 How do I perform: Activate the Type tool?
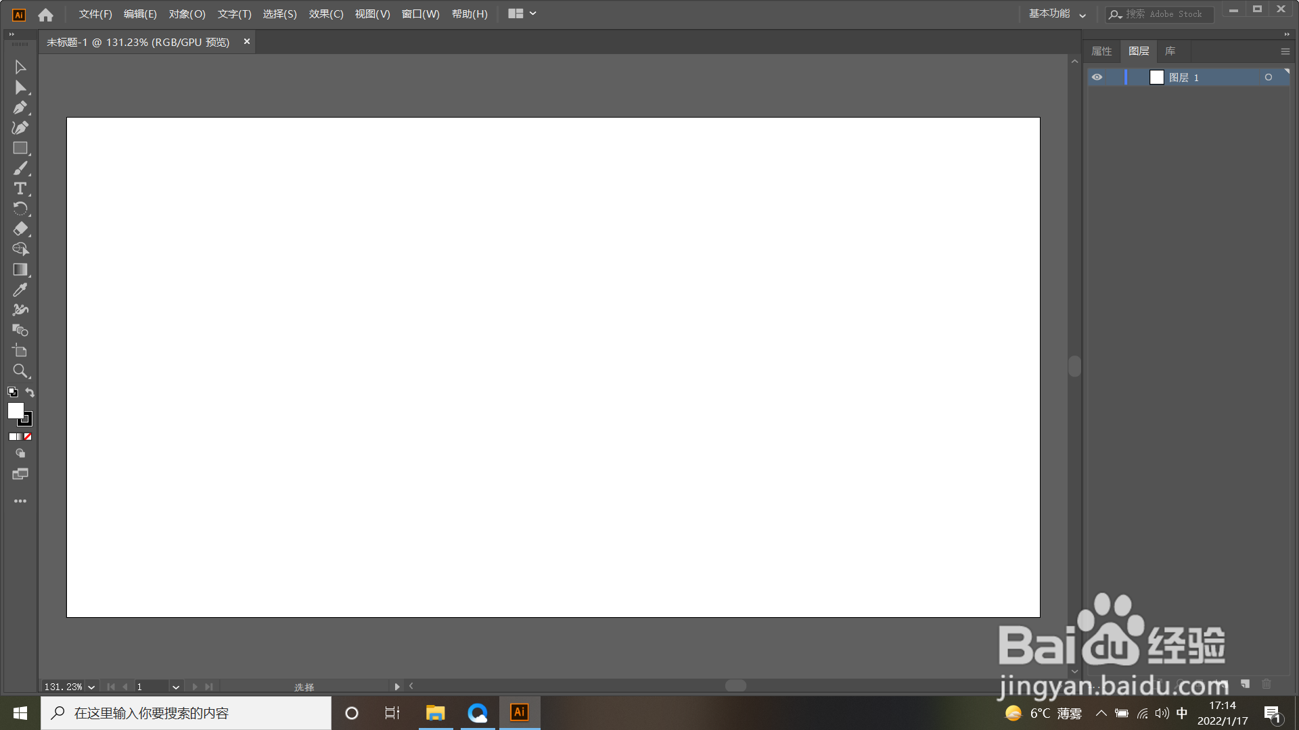(x=20, y=189)
